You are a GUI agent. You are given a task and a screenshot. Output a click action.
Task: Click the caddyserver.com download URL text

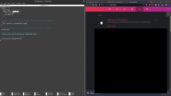[x=129, y=22]
